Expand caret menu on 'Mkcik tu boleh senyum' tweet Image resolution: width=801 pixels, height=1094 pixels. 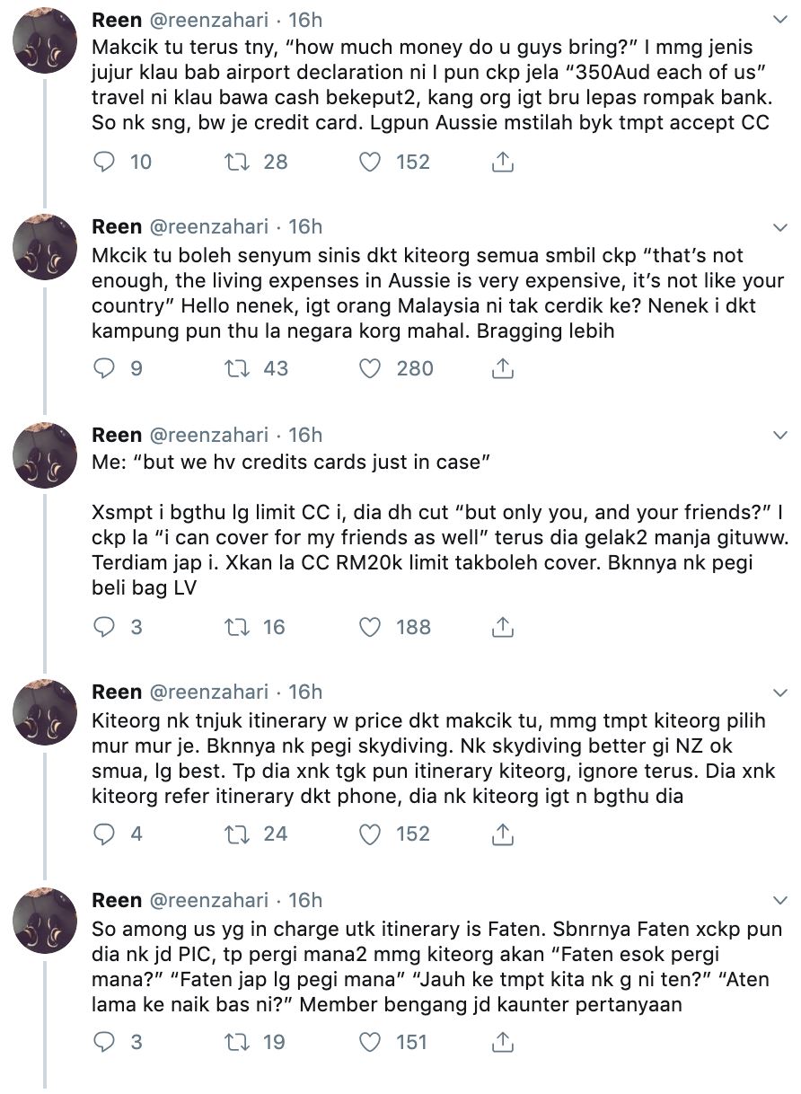[779, 227]
